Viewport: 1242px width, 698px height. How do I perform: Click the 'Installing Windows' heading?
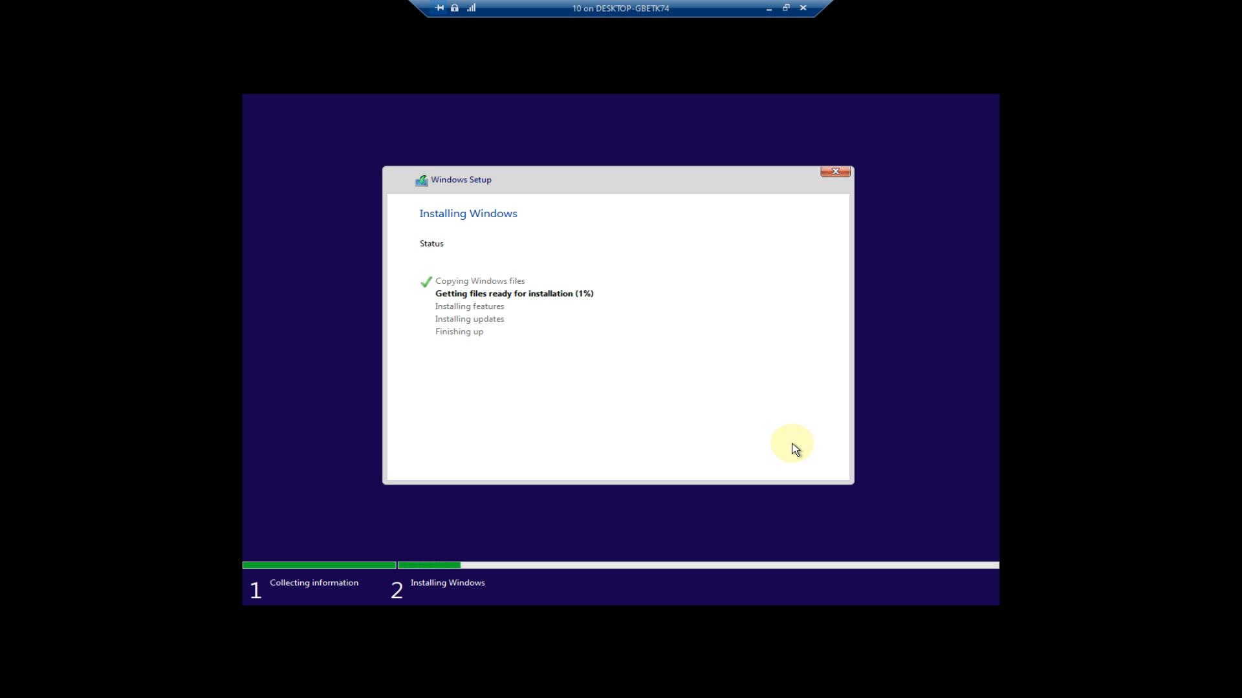tap(468, 213)
